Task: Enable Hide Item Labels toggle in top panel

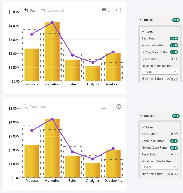Action: coord(174,79)
